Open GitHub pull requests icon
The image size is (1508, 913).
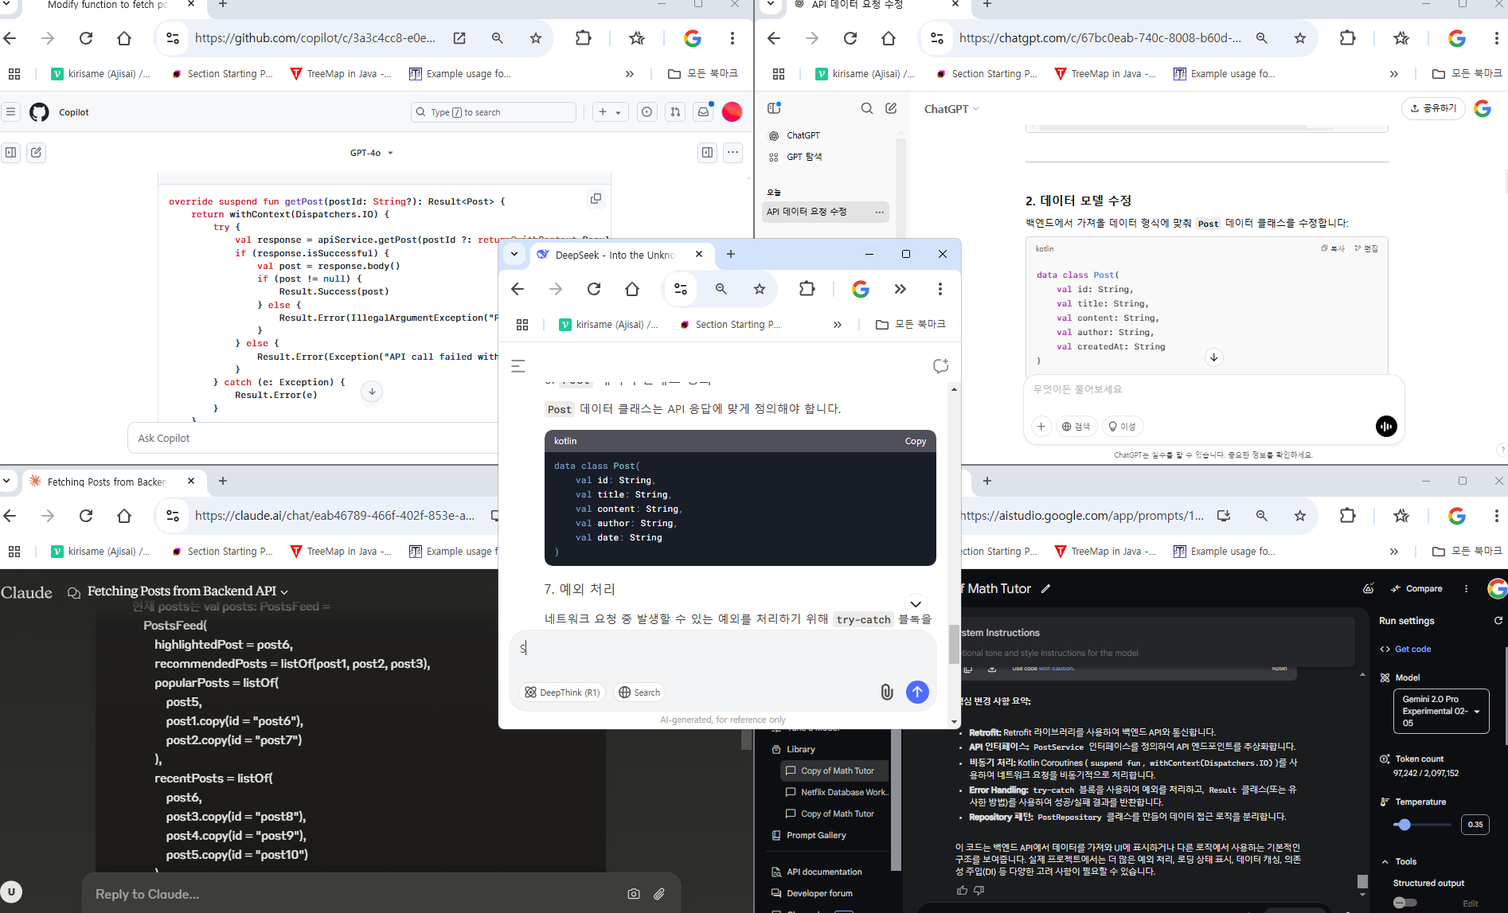(675, 112)
